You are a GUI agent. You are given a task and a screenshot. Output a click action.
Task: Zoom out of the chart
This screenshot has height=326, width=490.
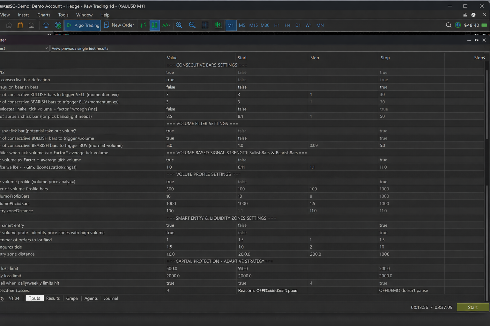click(192, 25)
